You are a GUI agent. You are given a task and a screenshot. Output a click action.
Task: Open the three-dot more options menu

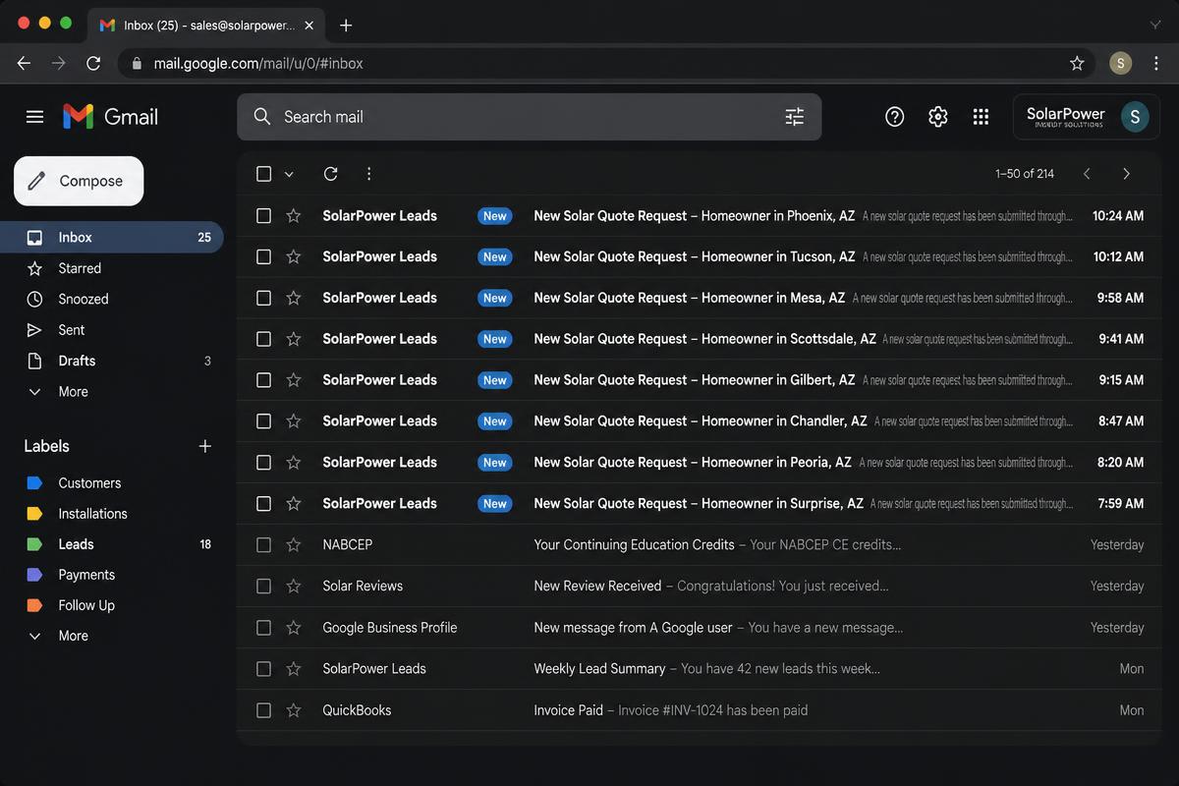pyautogui.click(x=369, y=174)
